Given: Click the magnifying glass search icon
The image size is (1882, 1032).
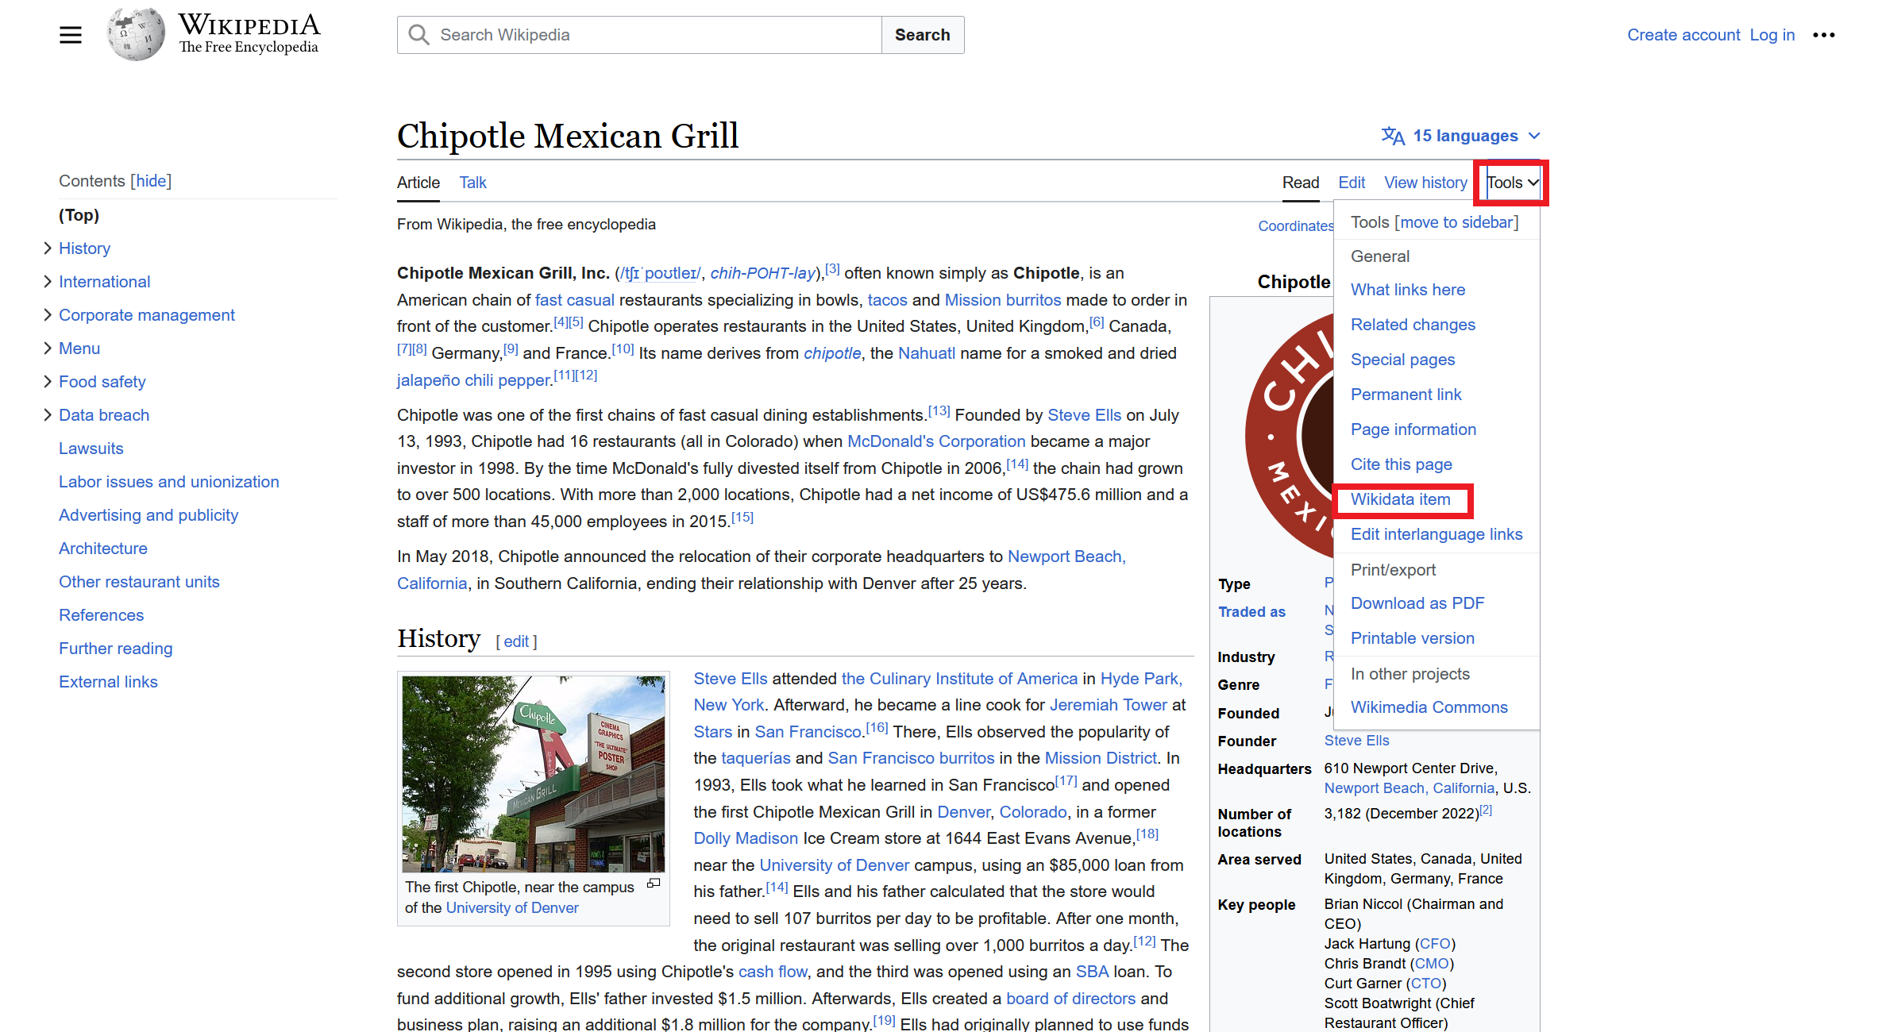Looking at the screenshot, I should 418,35.
